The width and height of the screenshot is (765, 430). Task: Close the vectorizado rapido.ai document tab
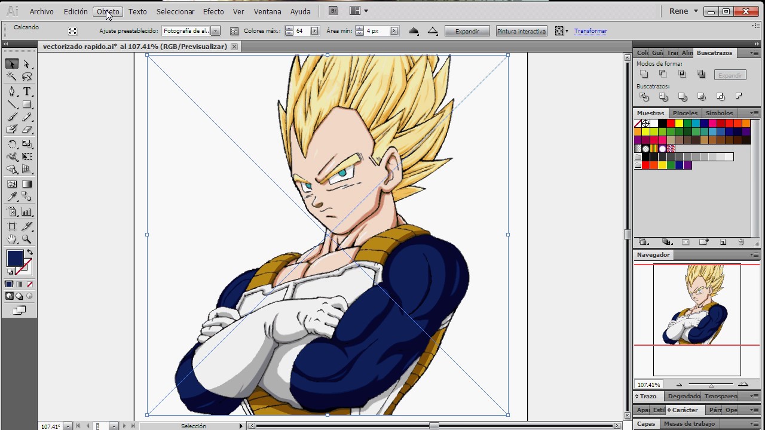(x=234, y=47)
